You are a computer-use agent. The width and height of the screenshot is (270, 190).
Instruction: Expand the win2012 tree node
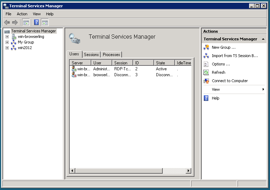7,48
